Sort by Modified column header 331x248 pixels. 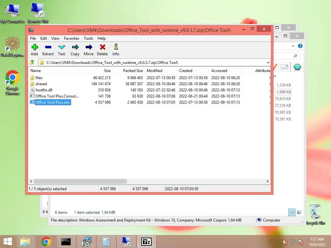pyautogui.click(x=161, y=71)
